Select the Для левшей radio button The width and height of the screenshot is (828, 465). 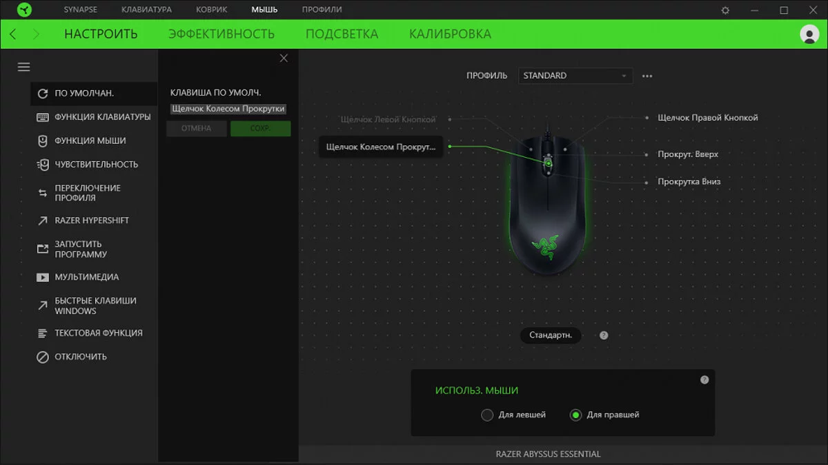point(487,415)
